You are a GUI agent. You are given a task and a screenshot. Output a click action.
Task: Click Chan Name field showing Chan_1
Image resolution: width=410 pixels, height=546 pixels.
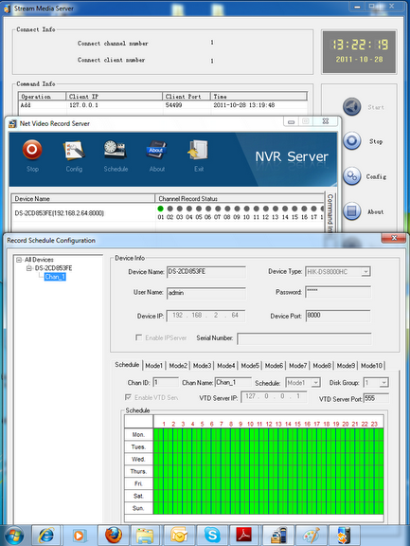pos(233,382)
